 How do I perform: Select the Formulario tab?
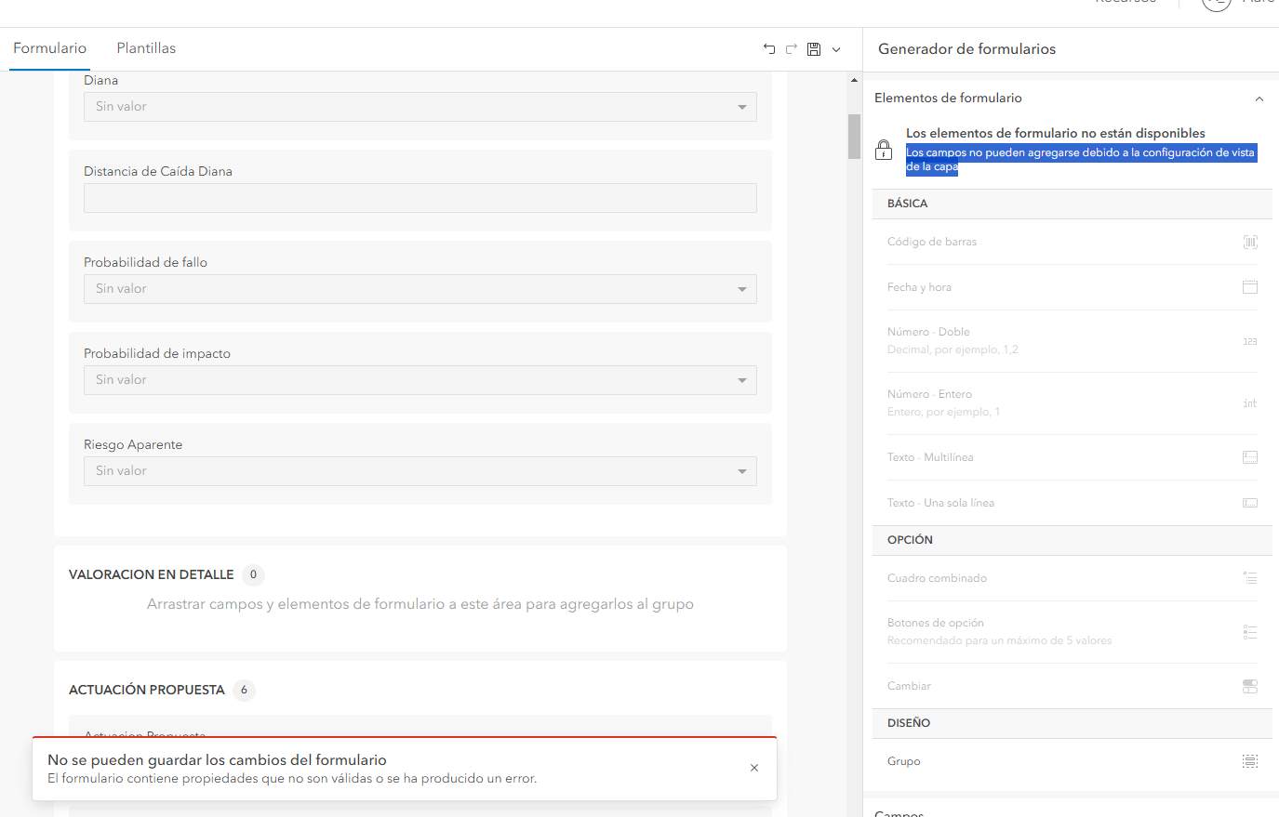[x=50, y=48]
